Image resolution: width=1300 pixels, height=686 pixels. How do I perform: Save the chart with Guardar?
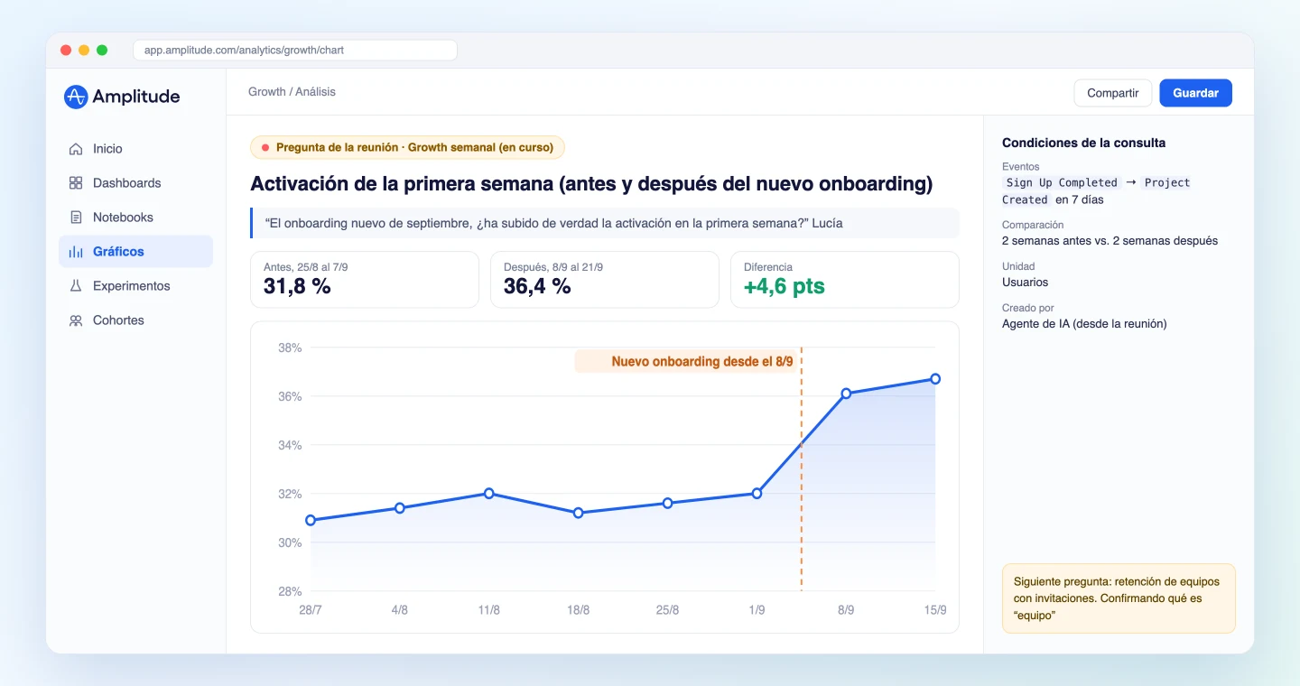click(1195, 93)
